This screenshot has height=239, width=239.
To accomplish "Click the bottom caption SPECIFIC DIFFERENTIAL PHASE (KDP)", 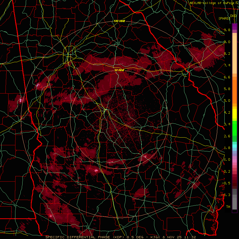I will (x=85, y=237).
